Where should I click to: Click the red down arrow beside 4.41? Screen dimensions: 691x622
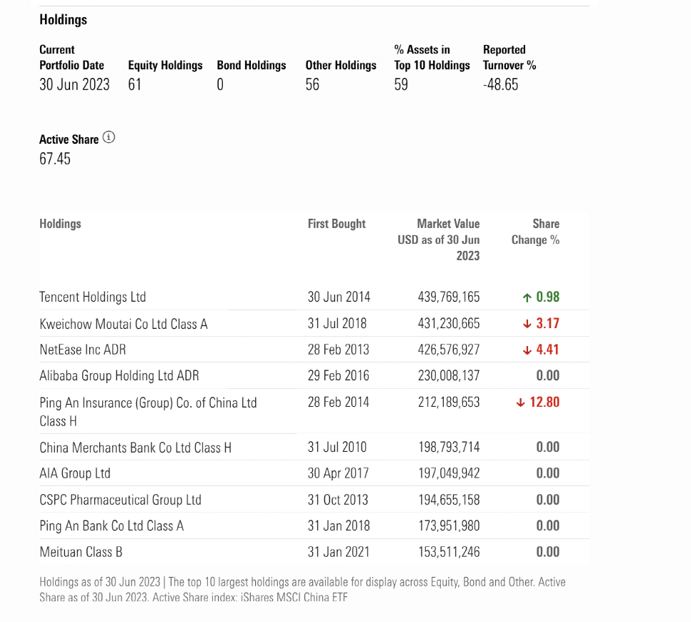pos(527,350)
